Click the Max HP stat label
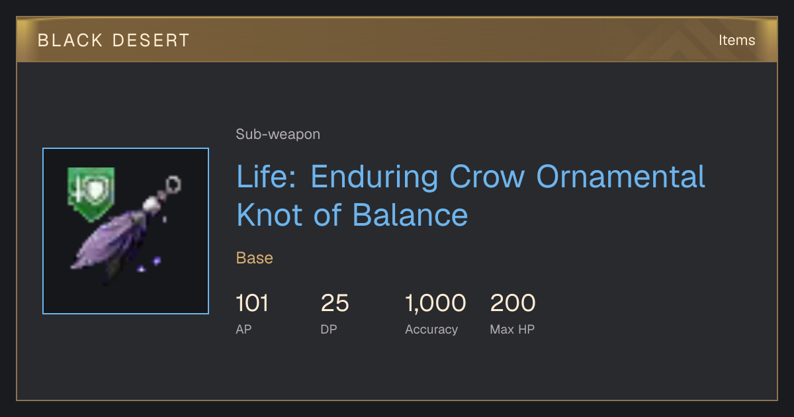Viewport: 794px width, 417px height. (x=512, y=329)
